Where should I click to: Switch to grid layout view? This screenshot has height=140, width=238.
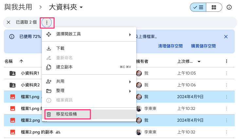point(214,7)
